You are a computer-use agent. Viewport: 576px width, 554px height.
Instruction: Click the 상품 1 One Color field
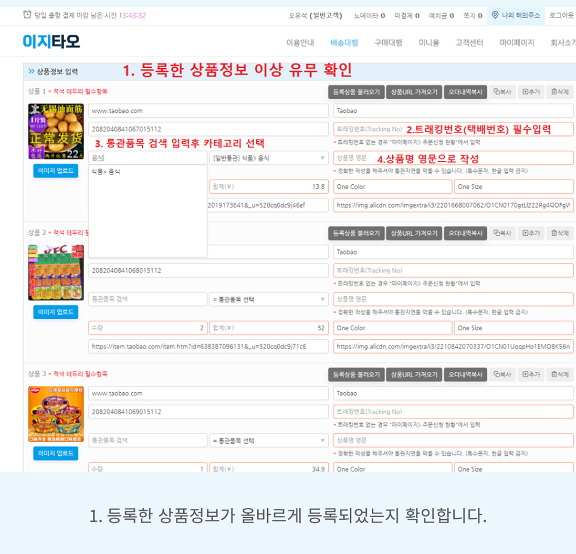tap(393, 186)
